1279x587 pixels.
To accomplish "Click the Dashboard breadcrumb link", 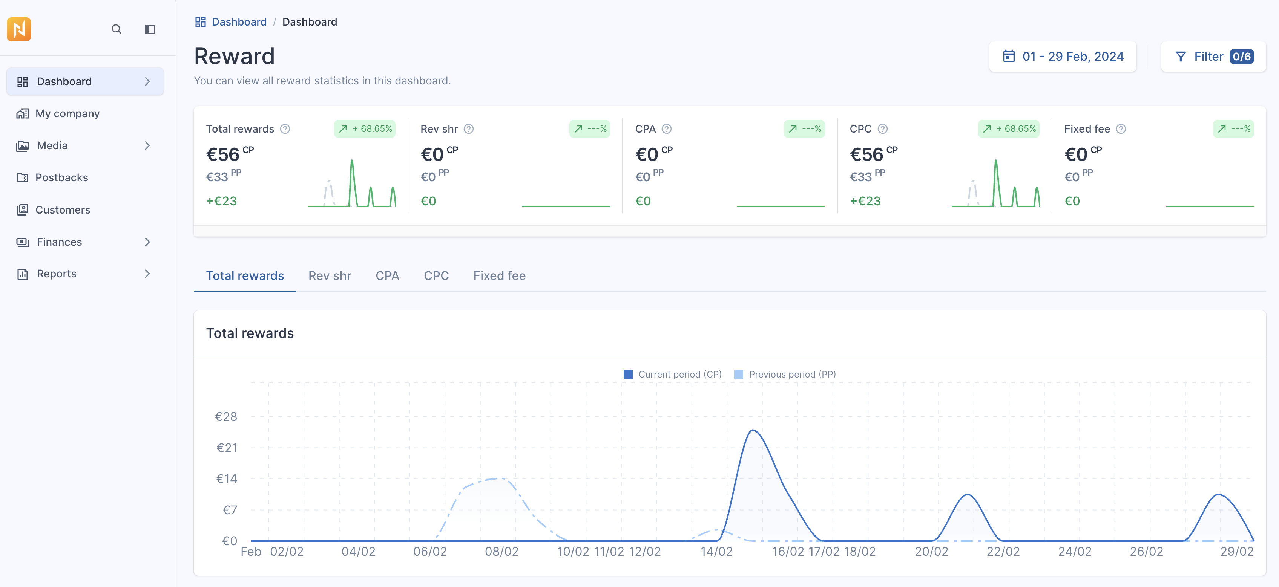I will 239,22.
